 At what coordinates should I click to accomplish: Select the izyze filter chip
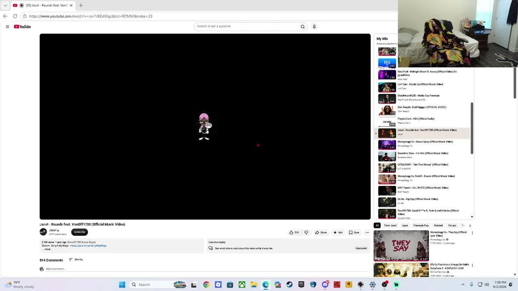[405, 226]
